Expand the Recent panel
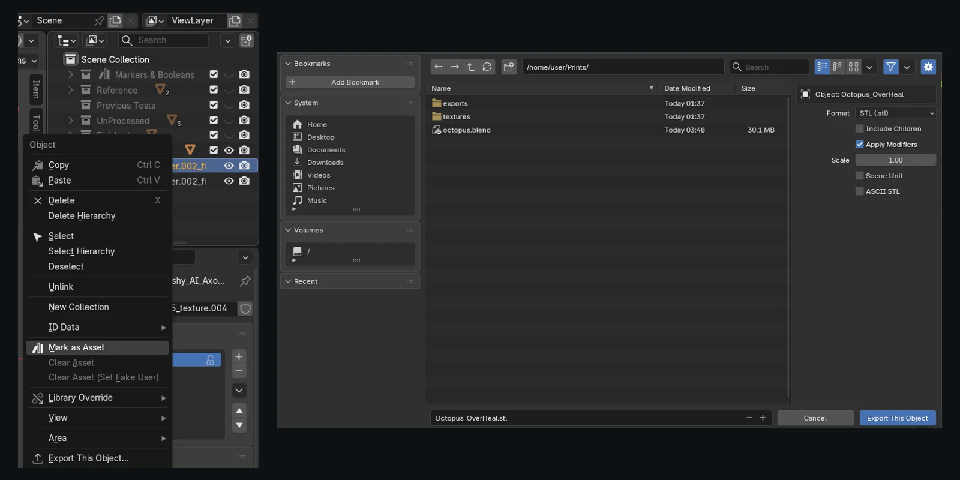Screen dimensions: 960x480 click(288, 281)
